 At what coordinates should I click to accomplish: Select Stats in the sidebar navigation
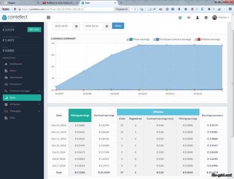tap(22, 97)
